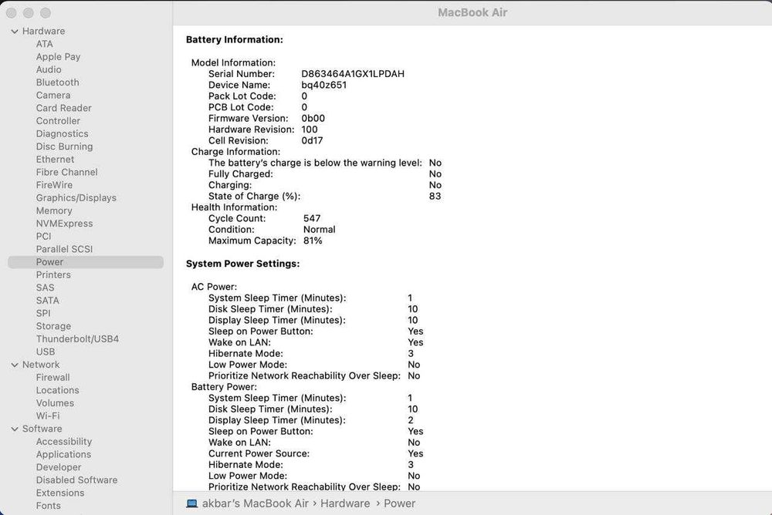
Task: Click the device name bq40z651
Action: (x=324, y=85)
